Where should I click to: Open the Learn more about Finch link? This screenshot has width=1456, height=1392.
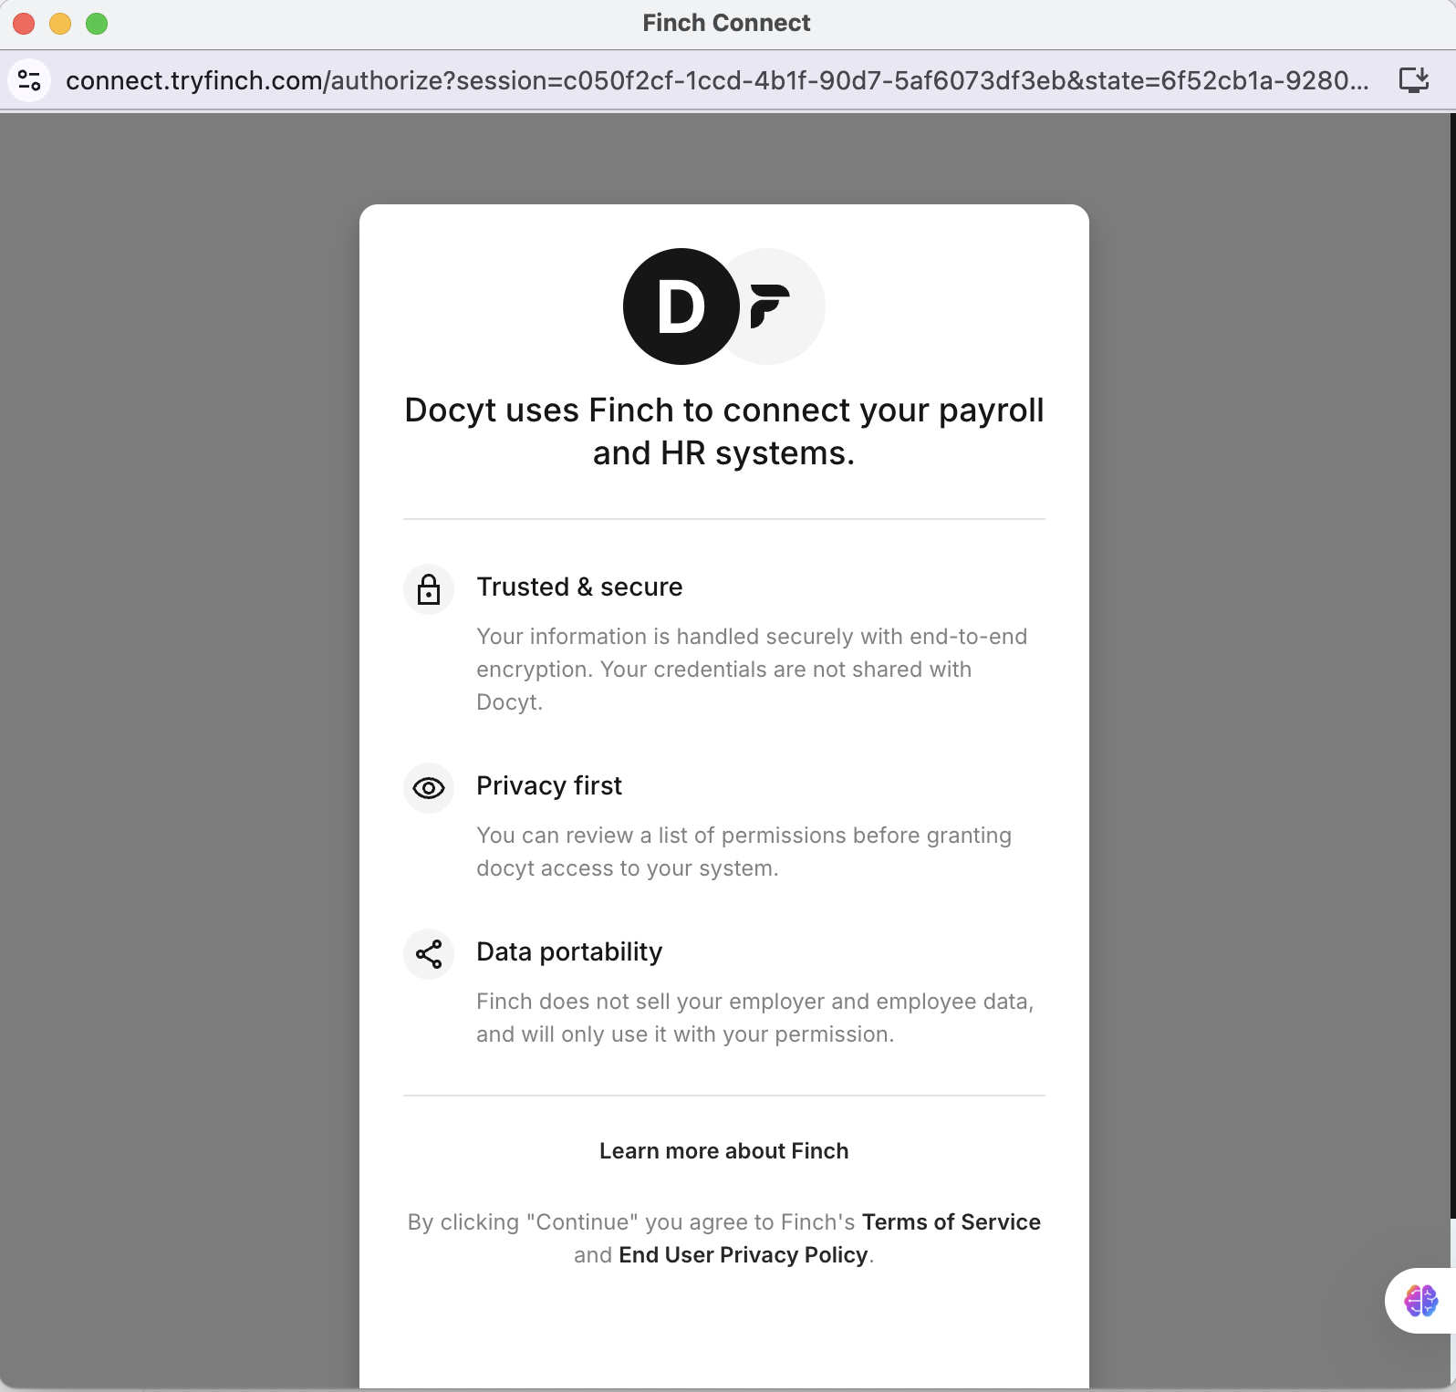coord(723,1151)
